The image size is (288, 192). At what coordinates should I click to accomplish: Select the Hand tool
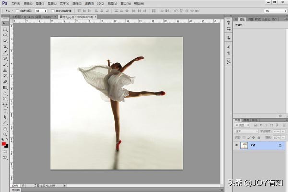pos(5,129)
